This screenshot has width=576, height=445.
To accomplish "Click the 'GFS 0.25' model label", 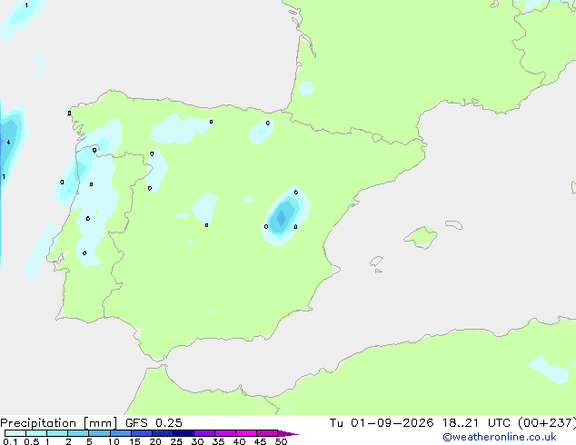I will tap(154, 423).
